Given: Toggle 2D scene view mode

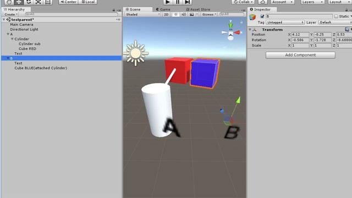Looking at the screenshot, I should pos(166,14).
